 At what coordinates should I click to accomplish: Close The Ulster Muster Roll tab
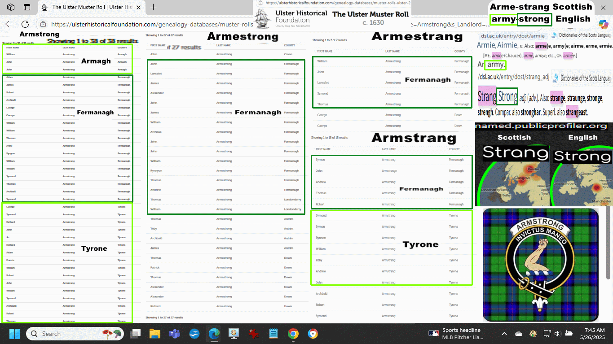tap(138, 7)
